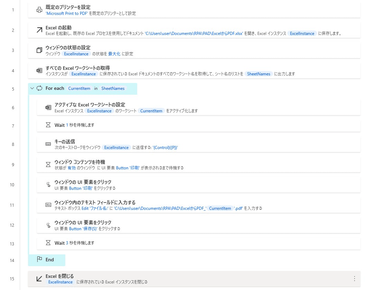Click the Excel icon in step 6

48,107
